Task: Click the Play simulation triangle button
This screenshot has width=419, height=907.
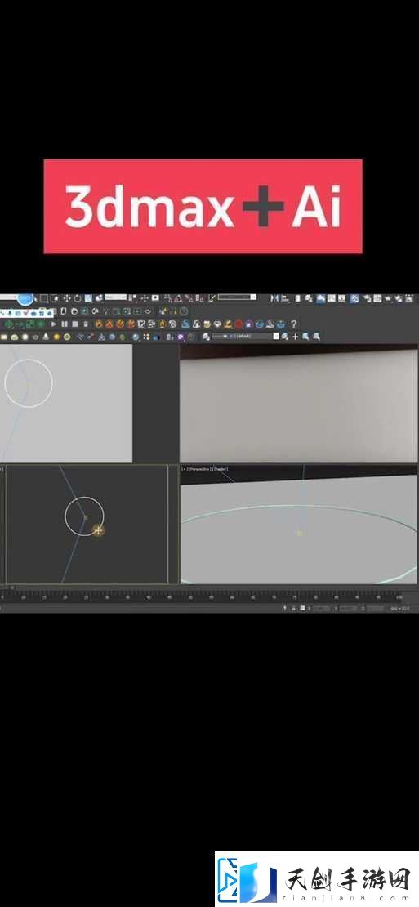Action: [x=54, y=324]
